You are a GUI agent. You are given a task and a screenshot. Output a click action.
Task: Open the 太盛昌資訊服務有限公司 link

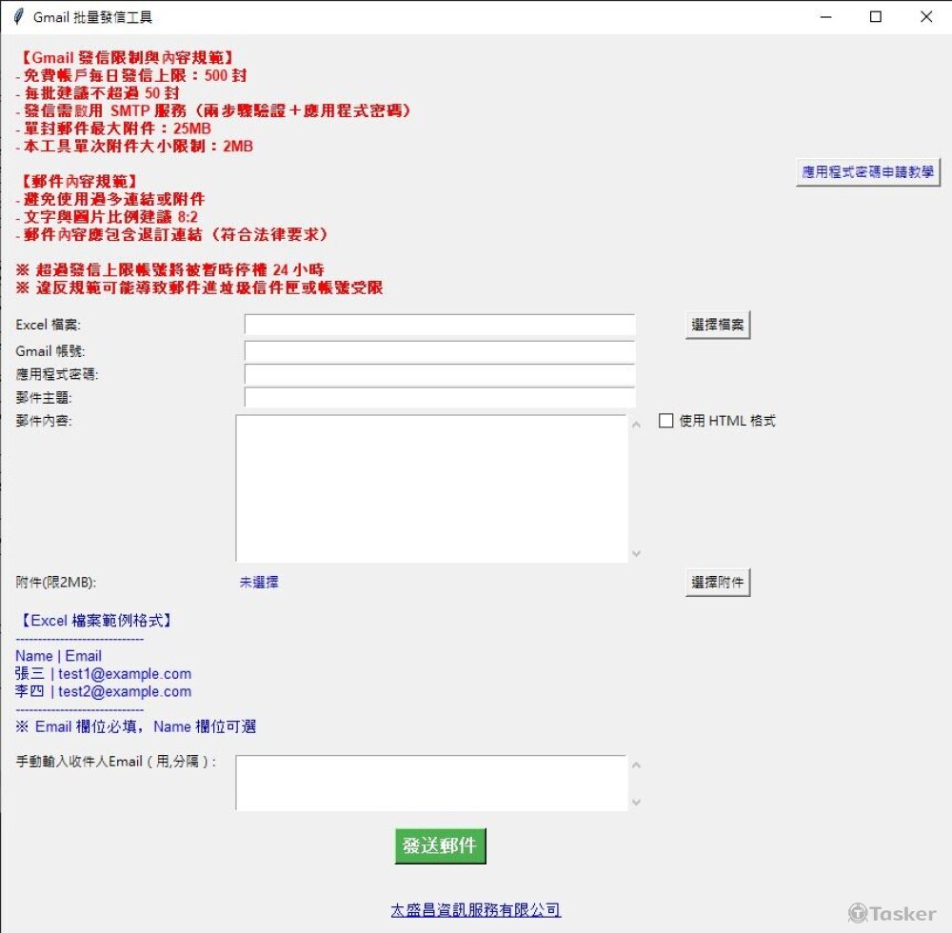pyautogui.click(x=475, y=910)
